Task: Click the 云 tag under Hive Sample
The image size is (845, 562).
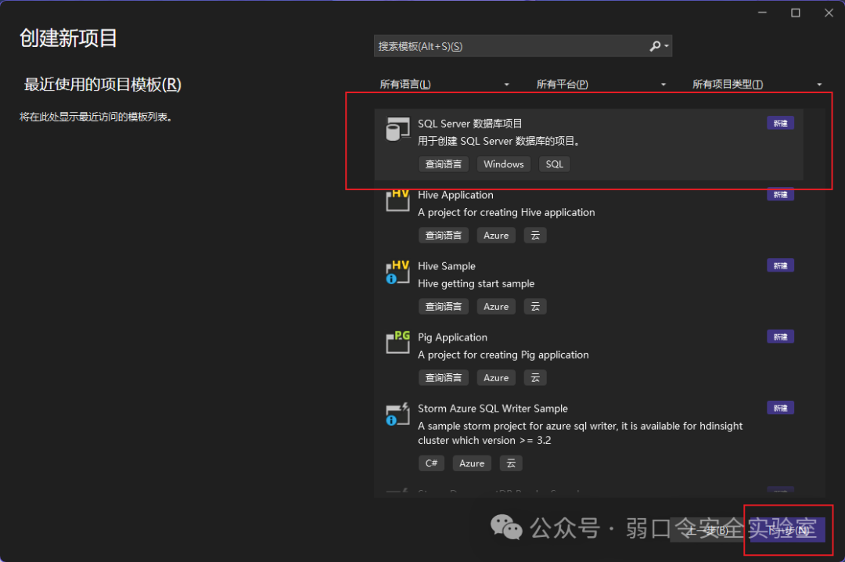Action: coord(535,306)
